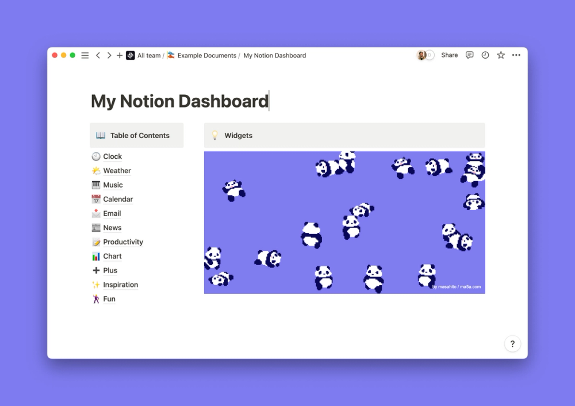Screen dimensions: 575x406
Task: Click the All team workspace icon
Action: pyautogui.click(x=130, y=55)
